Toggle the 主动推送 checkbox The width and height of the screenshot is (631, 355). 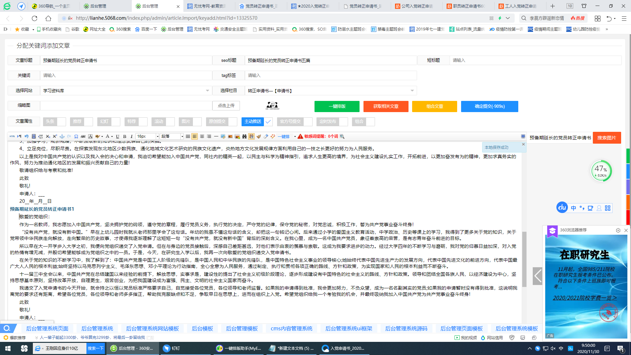pos(268,122)
